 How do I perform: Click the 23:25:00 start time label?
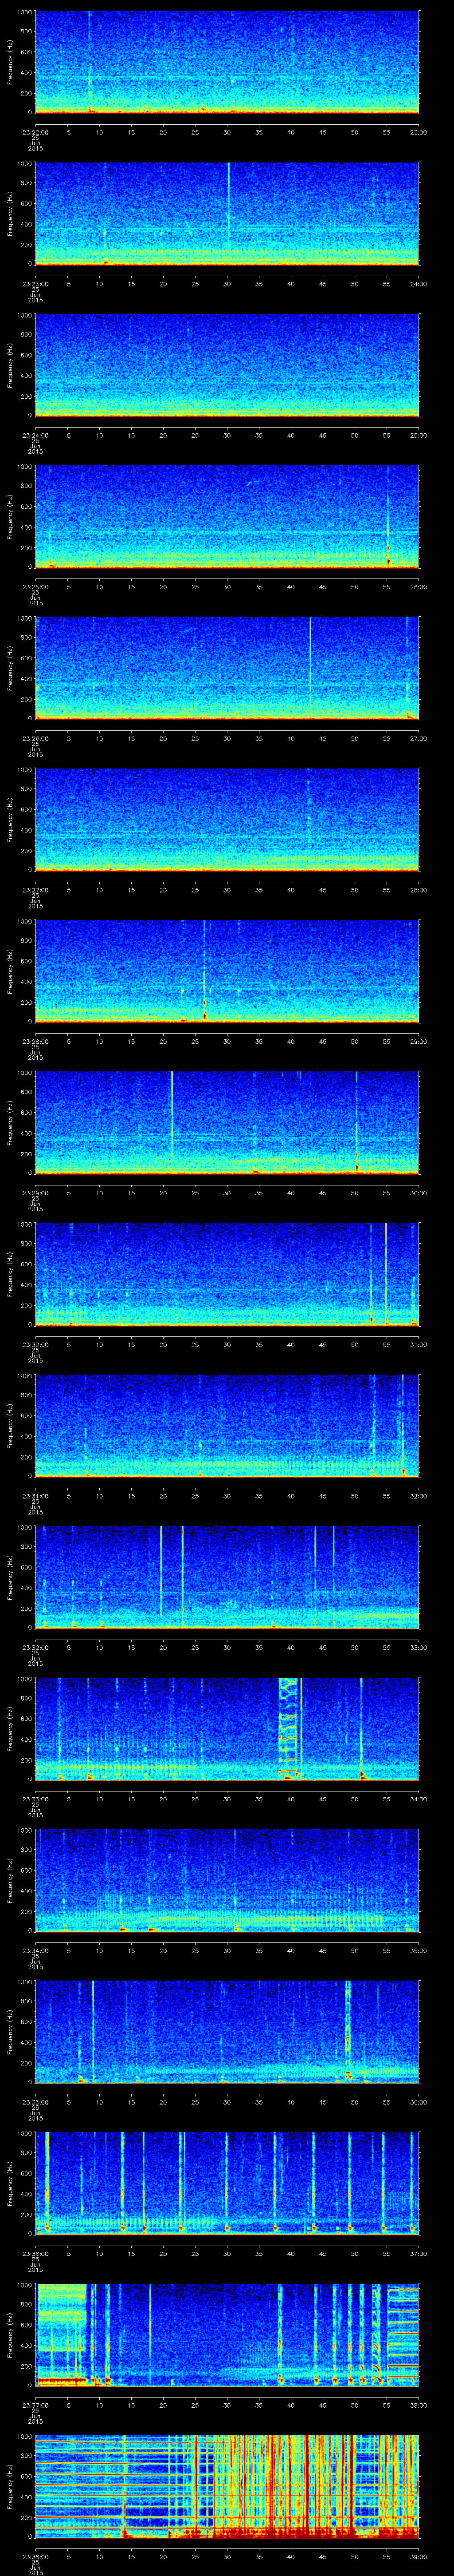point(35,586)
